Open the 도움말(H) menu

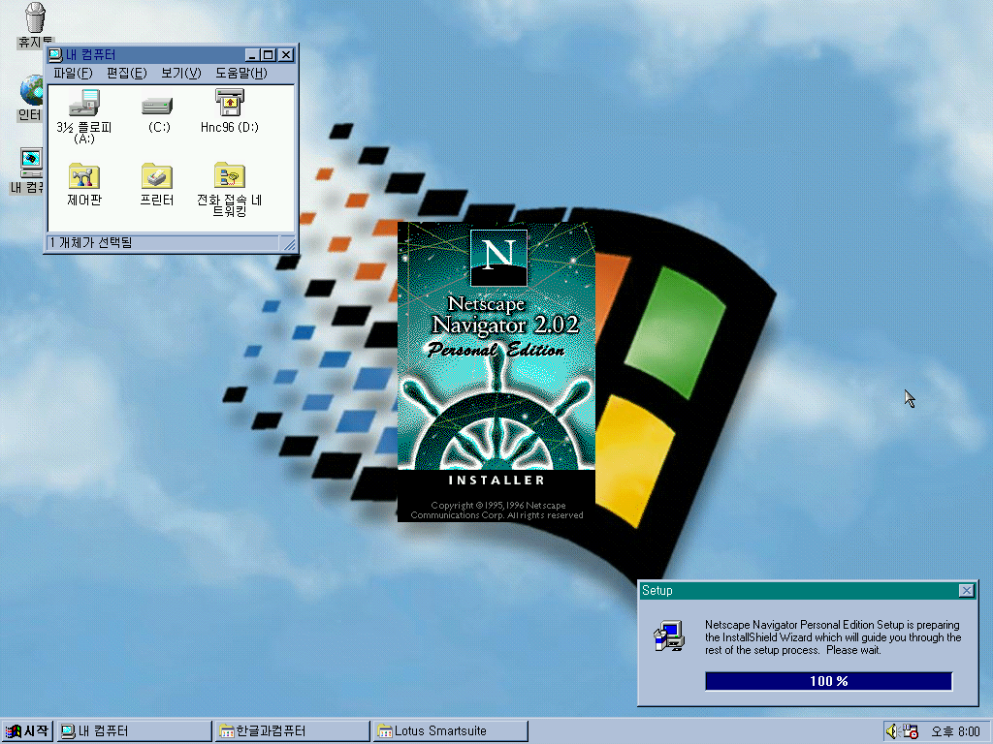pyautogui.click(x=241, y=73)
